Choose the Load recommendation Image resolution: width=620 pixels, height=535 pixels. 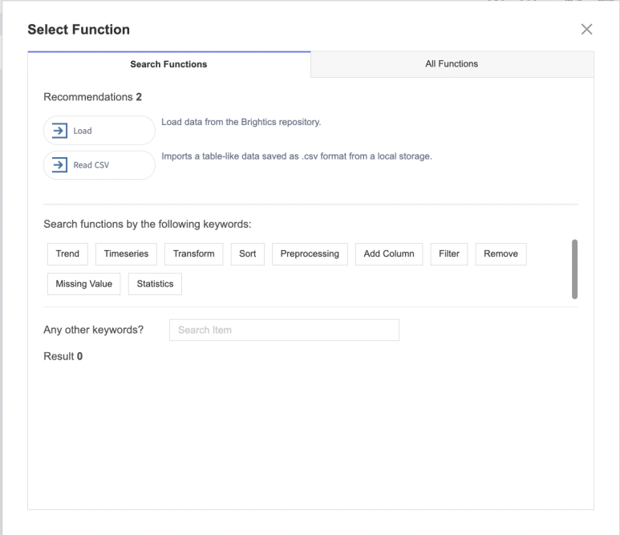99,131
